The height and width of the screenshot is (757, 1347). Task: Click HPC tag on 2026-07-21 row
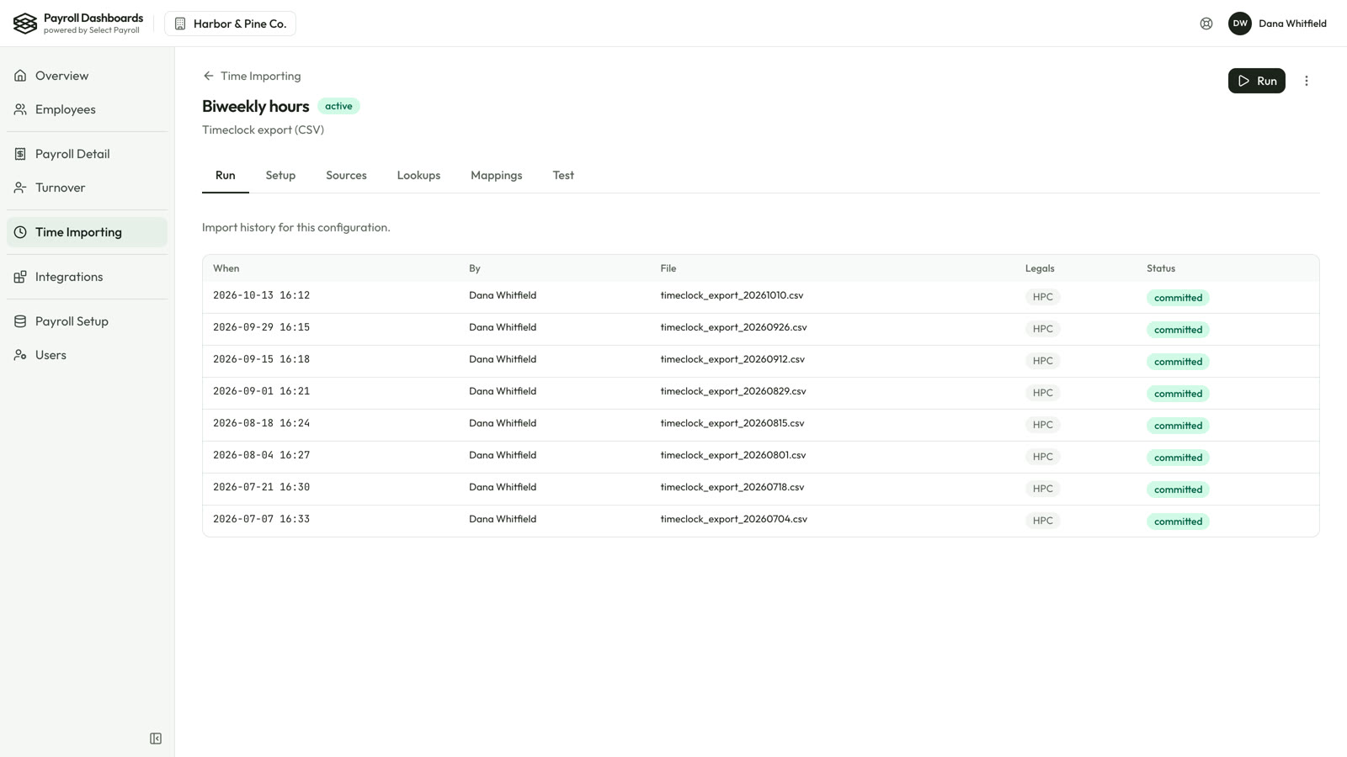pyautogui.click(x=1042, y=489)
